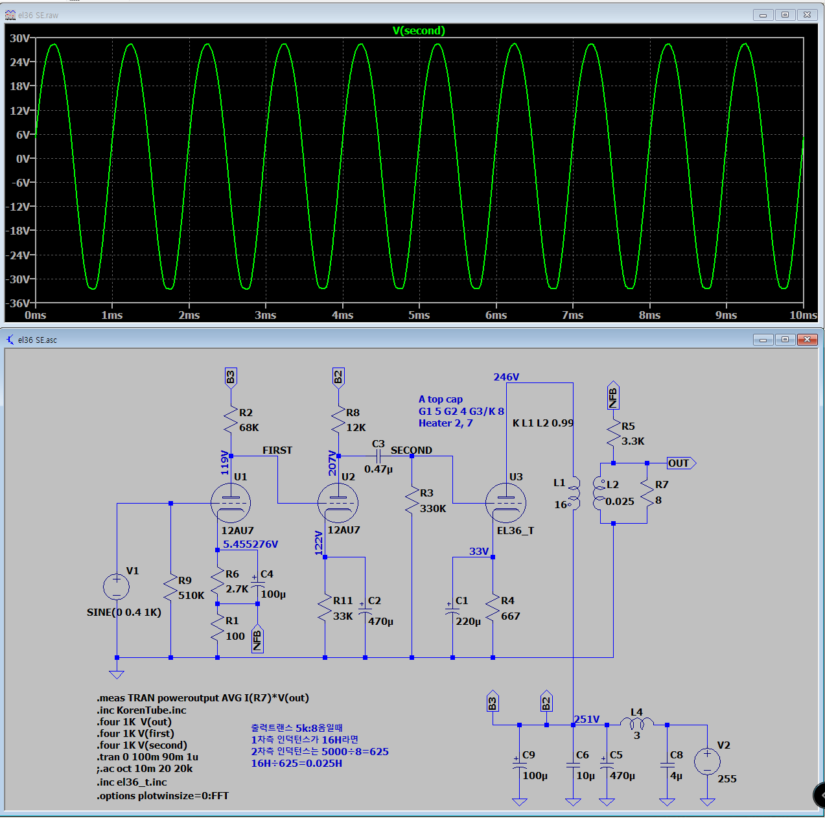Click resistor R3 330K symbol
825x818 pixels.
pos(412,501)
